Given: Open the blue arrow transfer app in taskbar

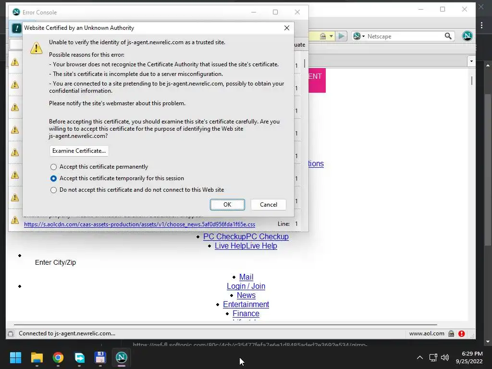Looking at the screenshot, I should point(79,357).
